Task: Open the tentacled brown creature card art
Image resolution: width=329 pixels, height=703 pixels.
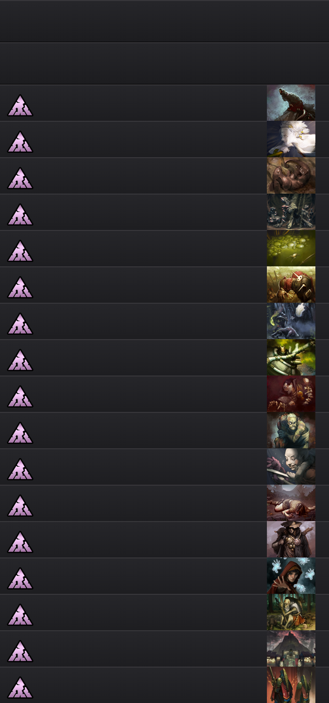Action: [291, 176]
